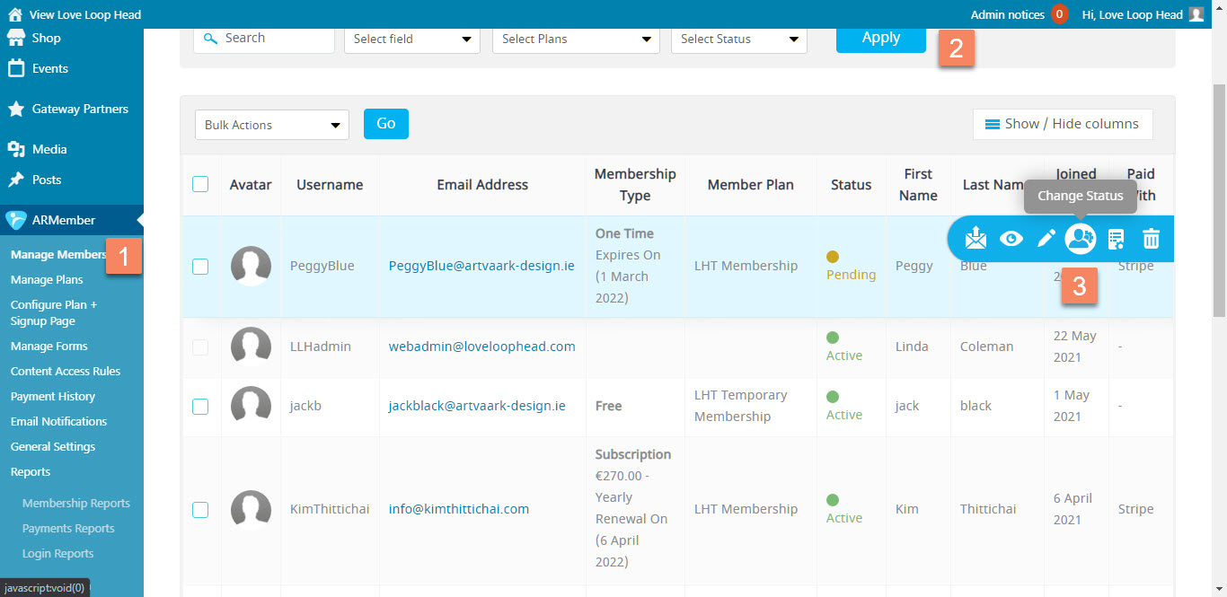The image size is (1227, 597).
Task: Delete PeggyBlue using the trash icon
Action: tap(1151, 239)
